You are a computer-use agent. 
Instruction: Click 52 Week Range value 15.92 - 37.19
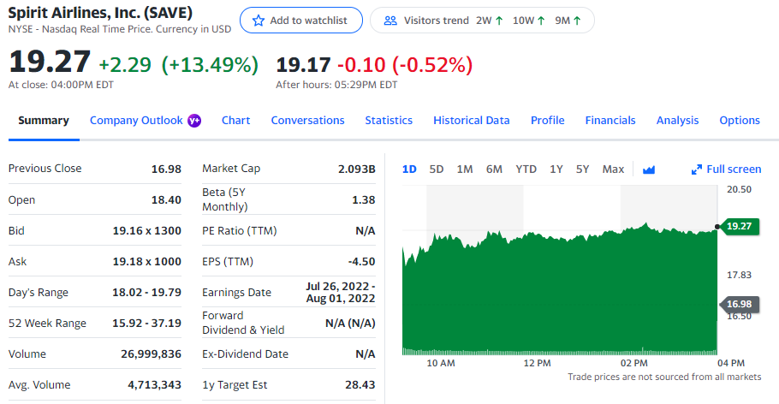[146, 323]
